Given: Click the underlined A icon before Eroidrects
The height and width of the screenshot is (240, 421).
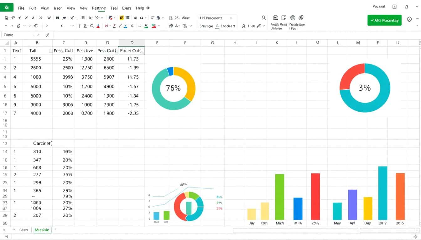Looking at the screenshot, I should click(216, 26).
